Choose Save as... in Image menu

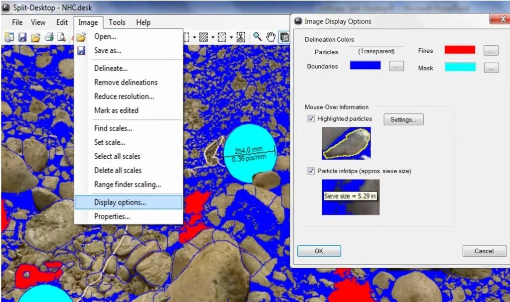point(128,50)
